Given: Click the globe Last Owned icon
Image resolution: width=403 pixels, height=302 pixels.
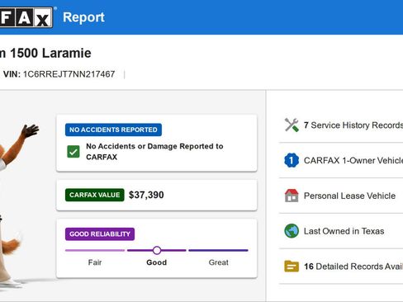Looking at the screenshot, I should click(292, 231).
